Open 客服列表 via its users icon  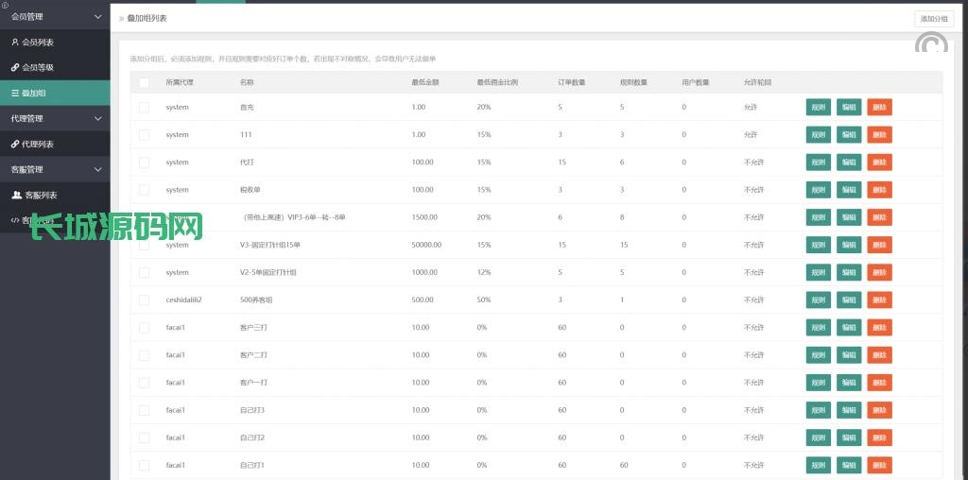(x=16, y=196)
